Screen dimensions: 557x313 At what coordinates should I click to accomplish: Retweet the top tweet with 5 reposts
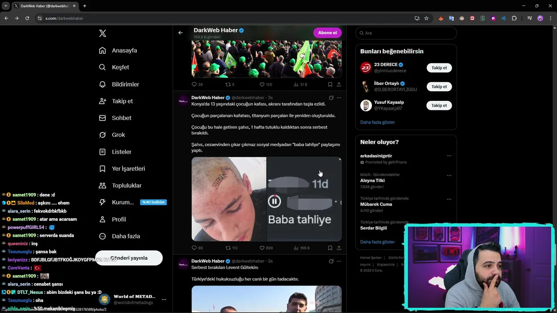(230, 84)
